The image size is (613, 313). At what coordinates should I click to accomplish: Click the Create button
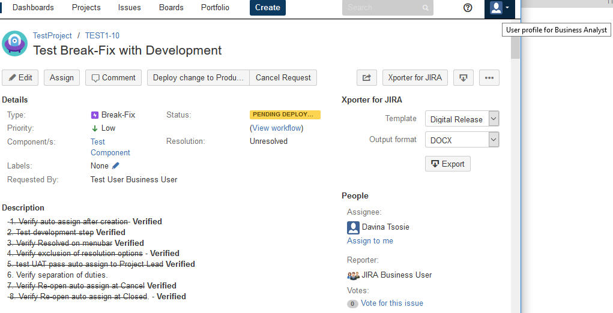click(268, 7)
